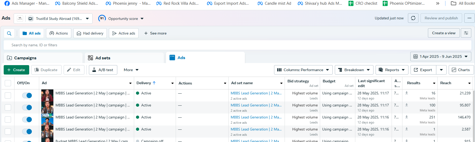Open the Ad column header dropdown arrow

pos(130,83)
